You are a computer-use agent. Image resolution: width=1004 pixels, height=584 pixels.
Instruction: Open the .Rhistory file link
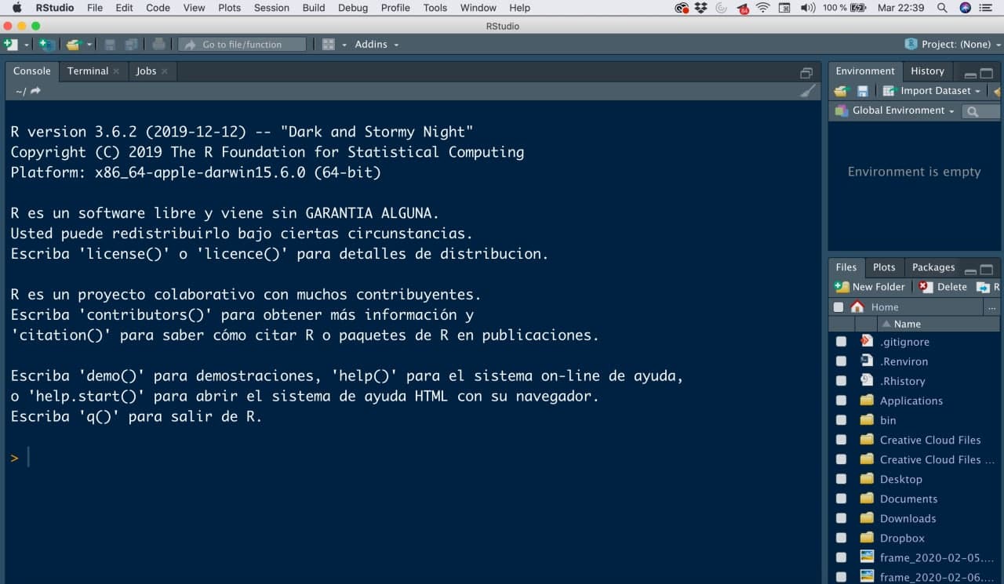(x=902, y=382)
